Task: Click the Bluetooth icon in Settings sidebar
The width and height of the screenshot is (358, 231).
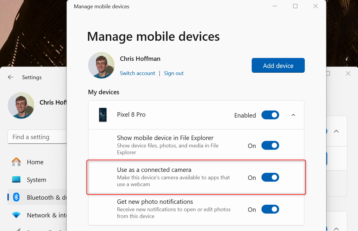Action: [x=16, y=197]
